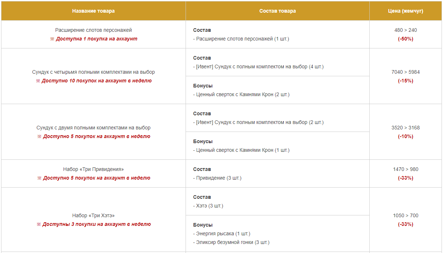Select 'Расширение слотов персонажей' product name
Image resolution: width=443 pixels, height=253 pixels.
(94, 30)
